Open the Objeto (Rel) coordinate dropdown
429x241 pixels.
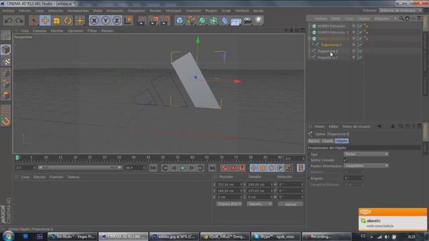pyautogui.click(x=229, y=204)
